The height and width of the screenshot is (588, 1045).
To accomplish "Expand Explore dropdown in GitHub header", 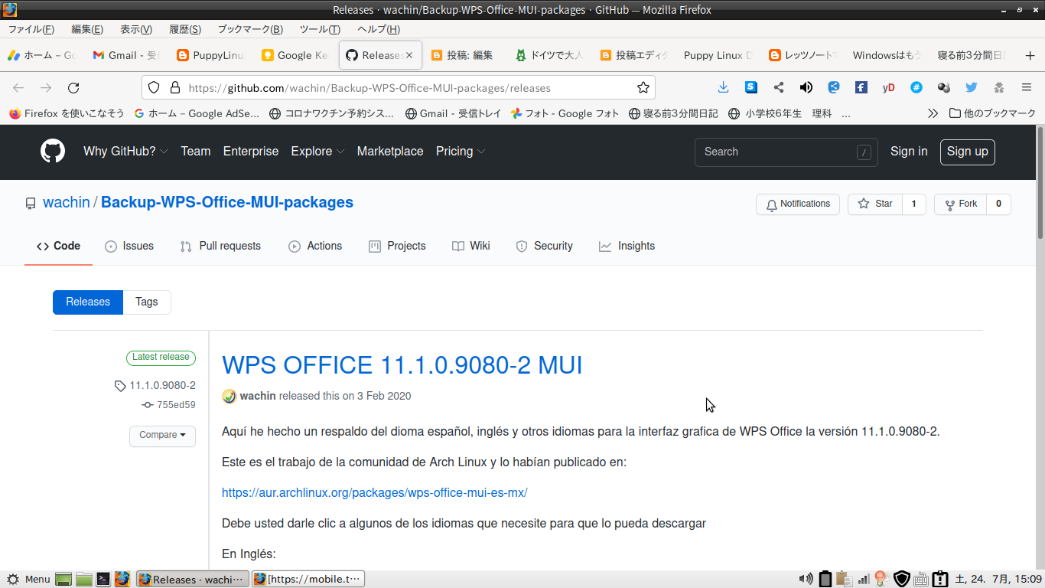I will click(317, 152).
